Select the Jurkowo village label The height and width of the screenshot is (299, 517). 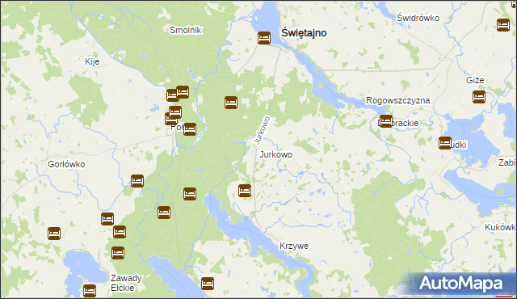coord(275,154)
